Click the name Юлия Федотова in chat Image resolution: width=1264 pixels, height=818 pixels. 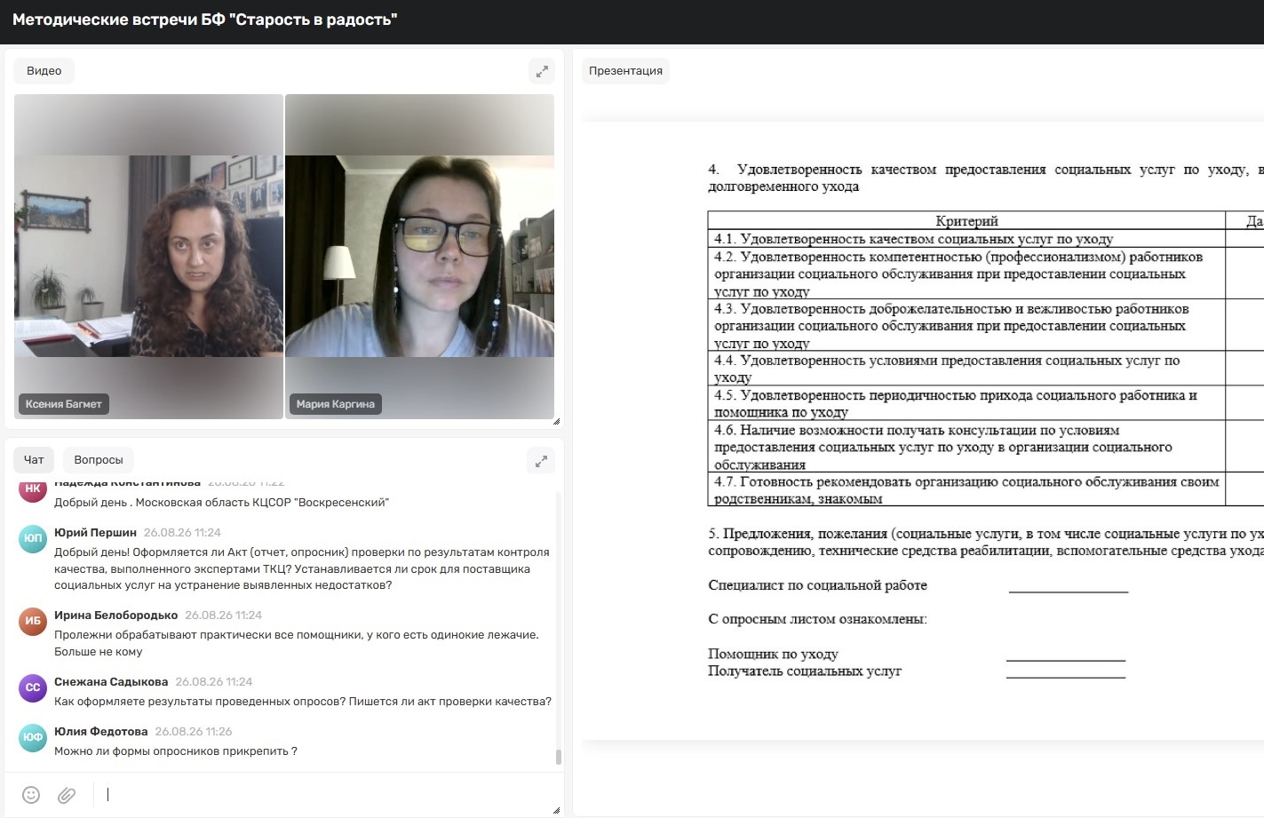click(100, 732)
